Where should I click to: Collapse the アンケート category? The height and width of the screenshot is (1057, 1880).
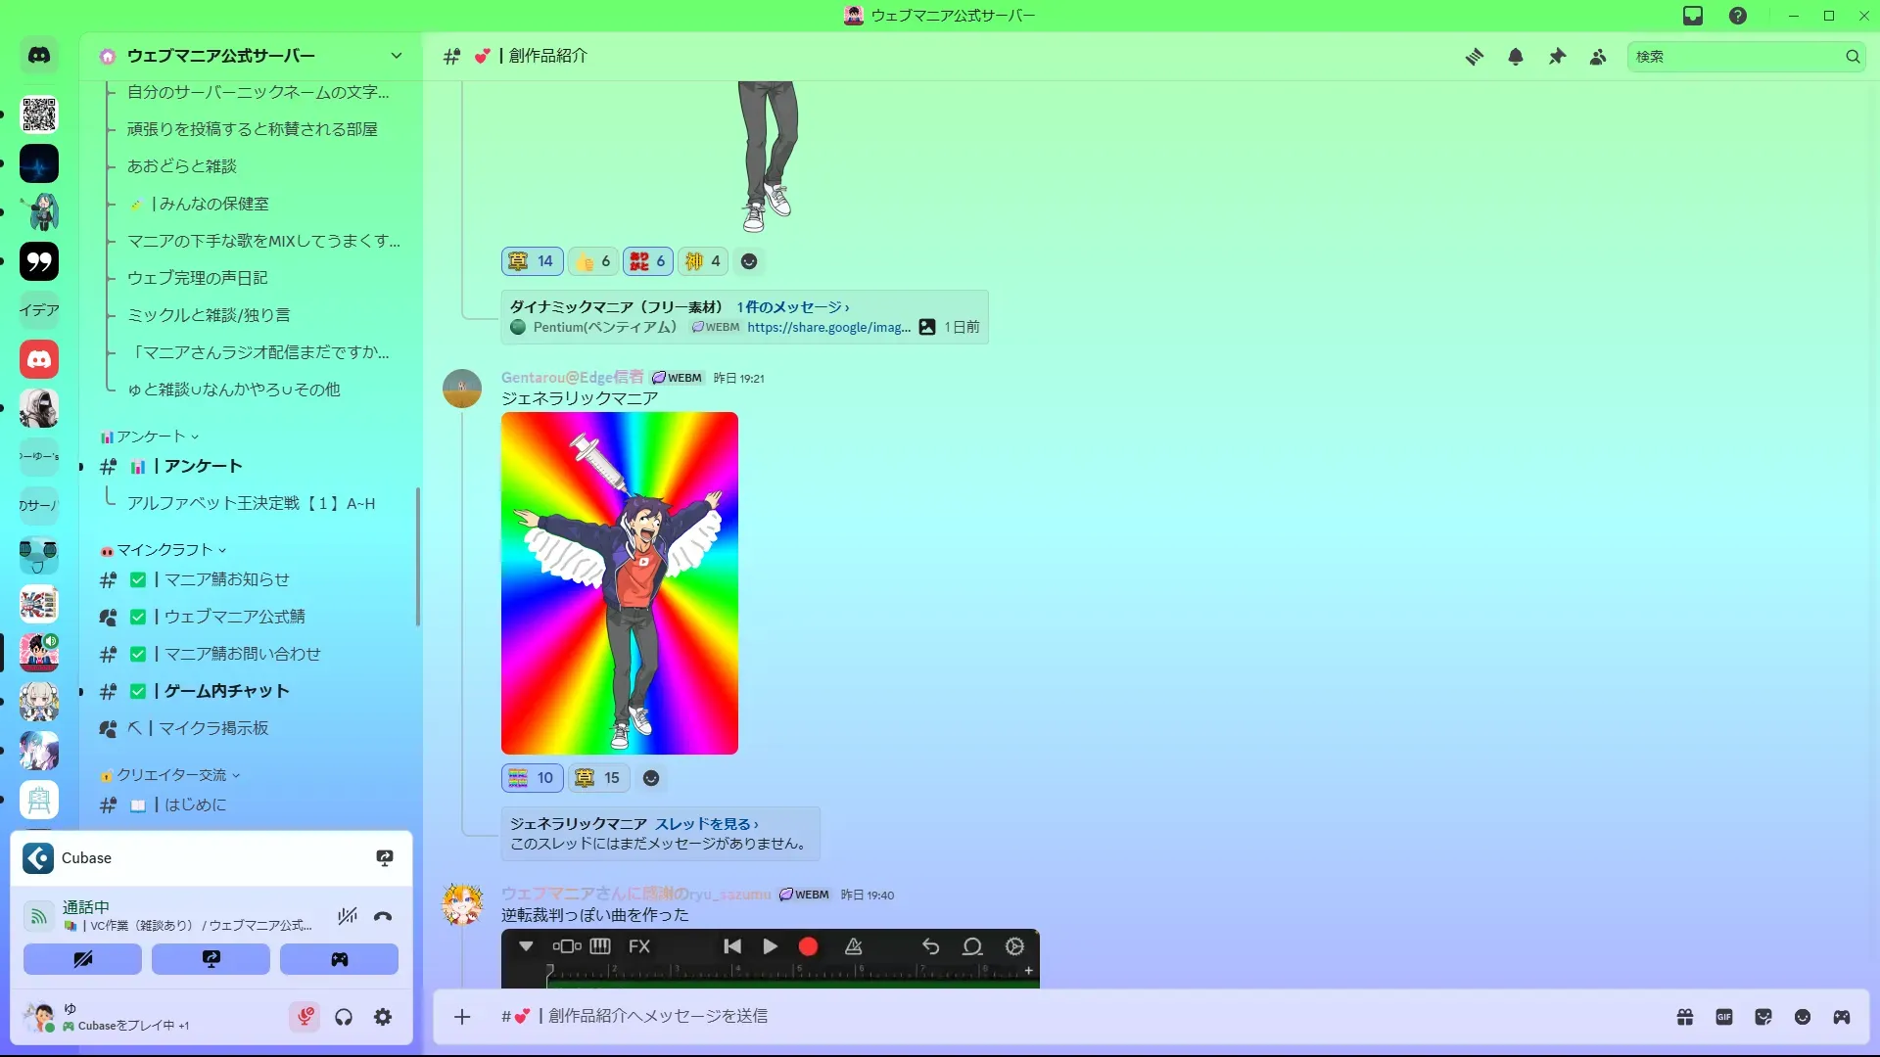coord(151,437)
